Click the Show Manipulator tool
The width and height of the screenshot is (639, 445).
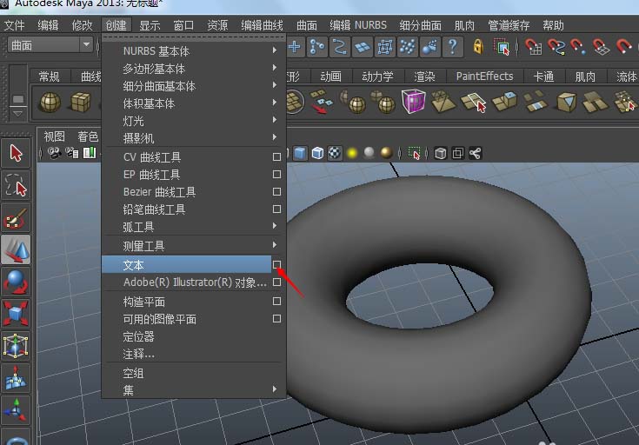[16, 410]
